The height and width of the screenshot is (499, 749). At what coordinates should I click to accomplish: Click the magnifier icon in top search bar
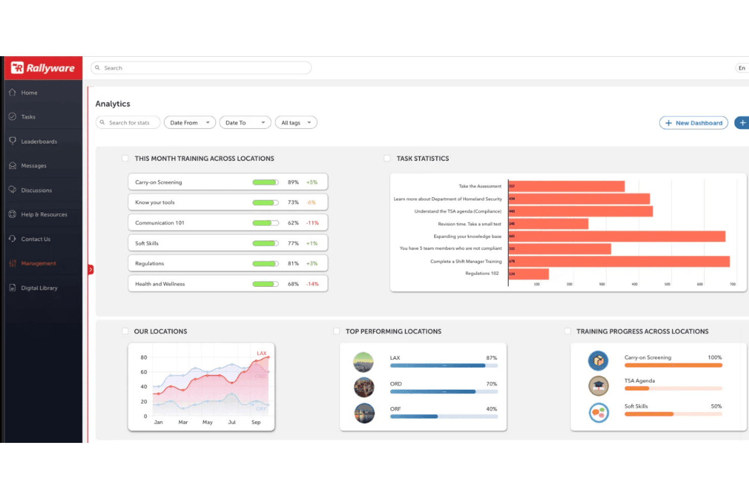98,68
